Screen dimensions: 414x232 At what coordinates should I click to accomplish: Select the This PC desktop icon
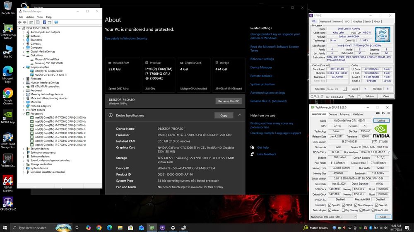click(x=7, y=51)
